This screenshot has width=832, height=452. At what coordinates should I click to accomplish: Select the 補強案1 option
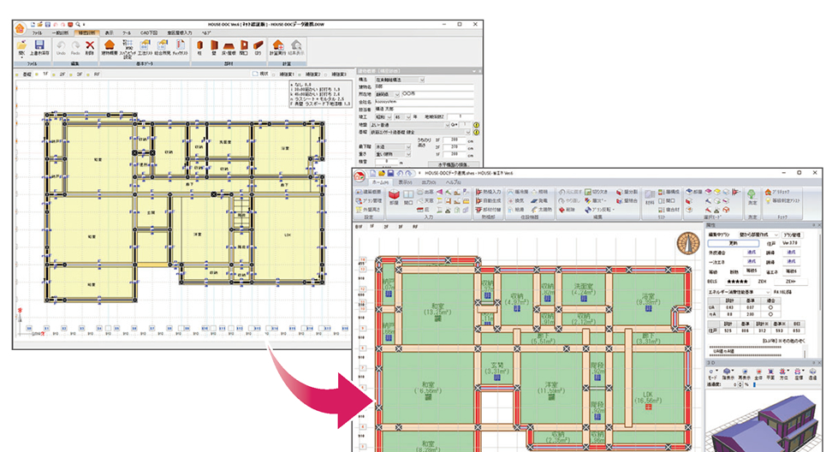tap(286, 74)
